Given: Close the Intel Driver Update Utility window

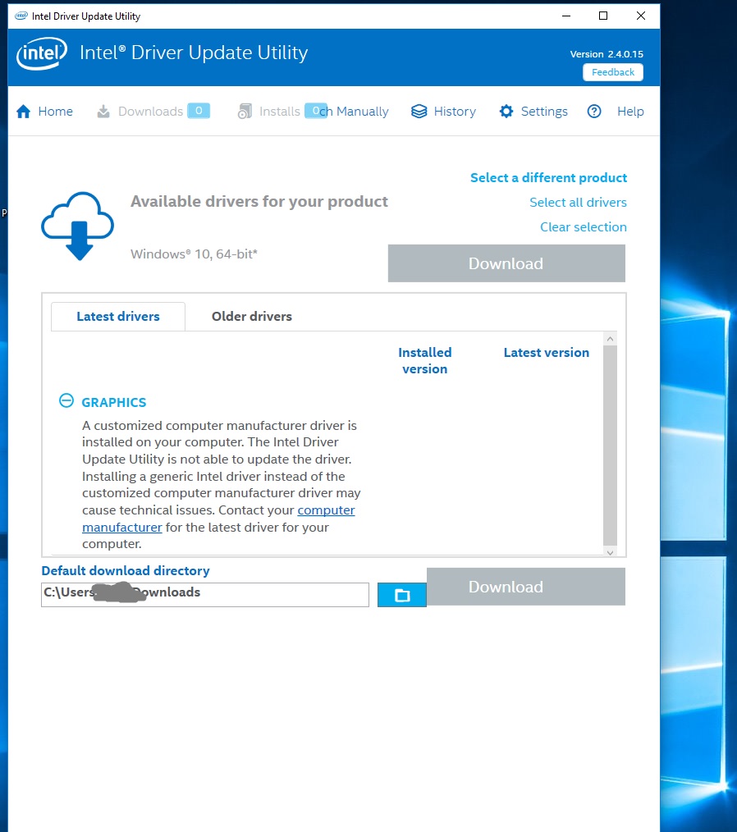Looking at the screenshot, I should pos(641,16).
